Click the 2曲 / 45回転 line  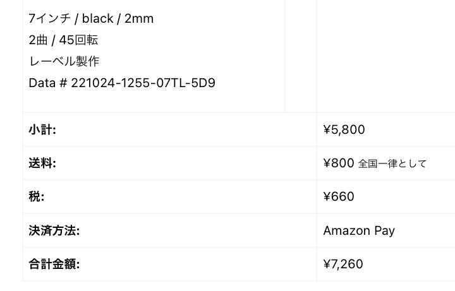coord(63,40)
